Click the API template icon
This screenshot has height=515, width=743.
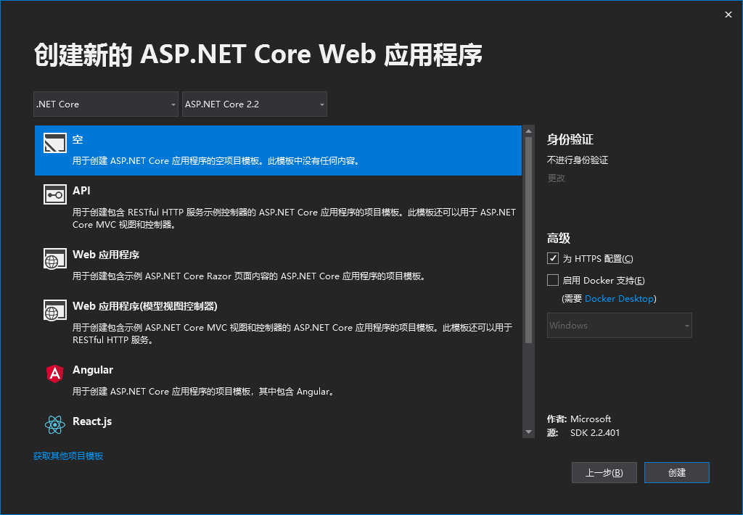pyautogui.click(x=55, y=194)
